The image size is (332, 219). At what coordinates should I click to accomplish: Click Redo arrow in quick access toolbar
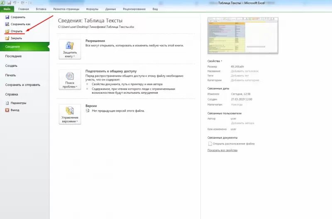pos(22,3)
